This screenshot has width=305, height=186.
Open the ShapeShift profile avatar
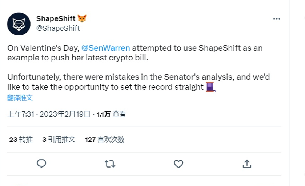click(x=19, y=24)
